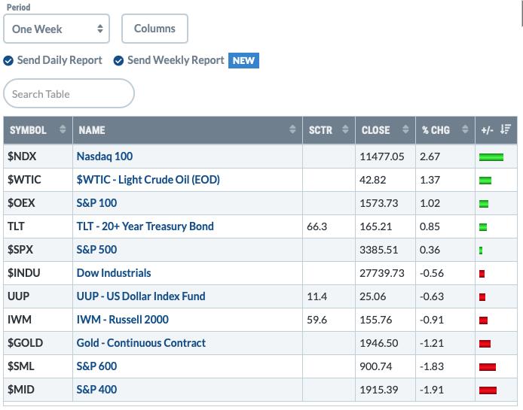The width and height of the screenshot is (523, 410).
Task: Click the NAME column header label
Action: pyautogui.click(x=92, y=130)
